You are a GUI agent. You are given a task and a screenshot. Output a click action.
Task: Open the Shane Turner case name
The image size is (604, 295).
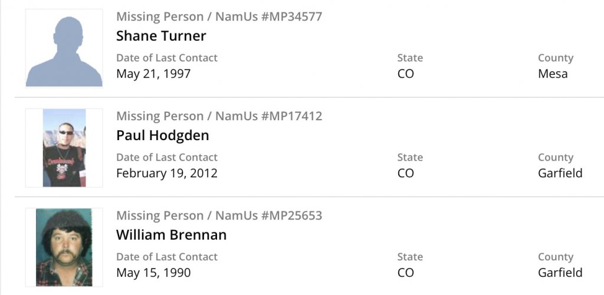[x=161, y=36]
